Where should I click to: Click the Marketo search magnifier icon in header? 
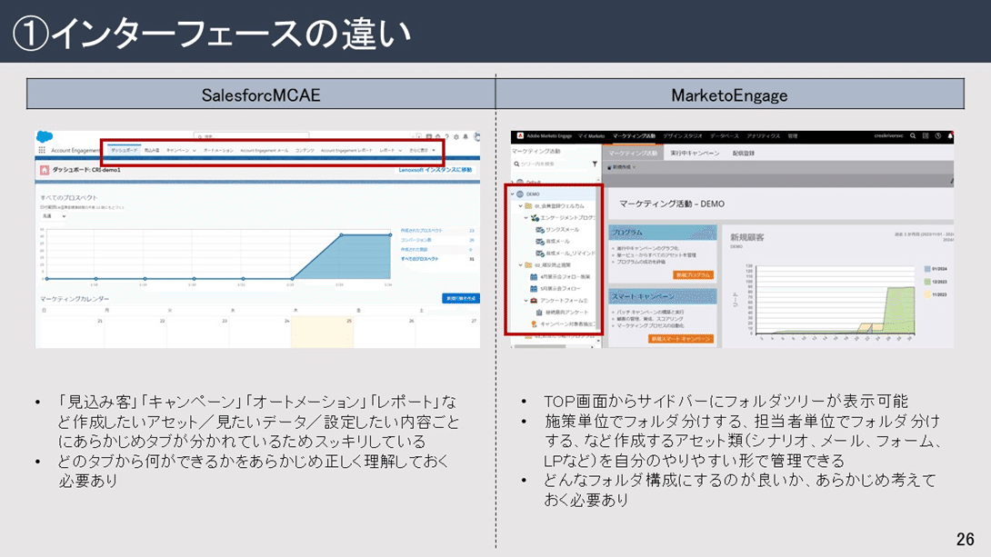[x=913, y=136]
